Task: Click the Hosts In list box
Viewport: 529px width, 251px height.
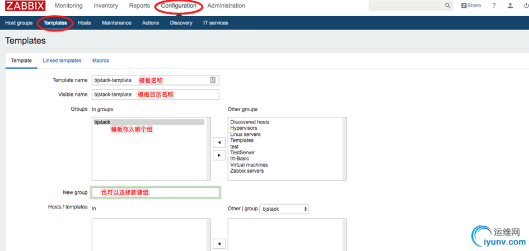Action: (x=151, y=234)
